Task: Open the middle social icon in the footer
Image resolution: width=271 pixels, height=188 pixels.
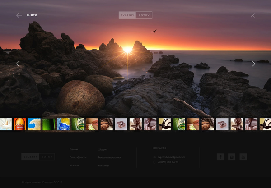Action: [x=232, y=157]
